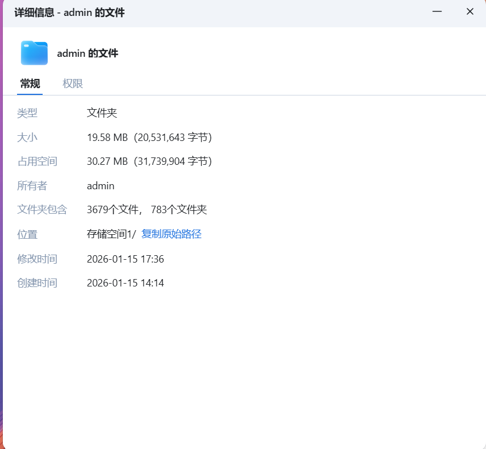Select the 常规 tab

30,83
